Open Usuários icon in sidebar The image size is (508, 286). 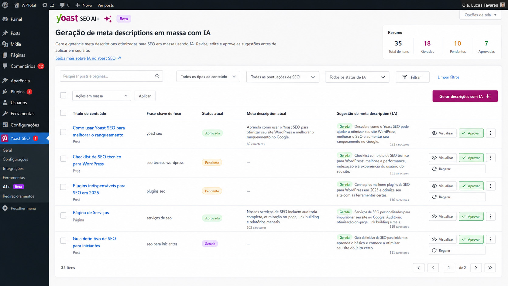tap(5, 102)
